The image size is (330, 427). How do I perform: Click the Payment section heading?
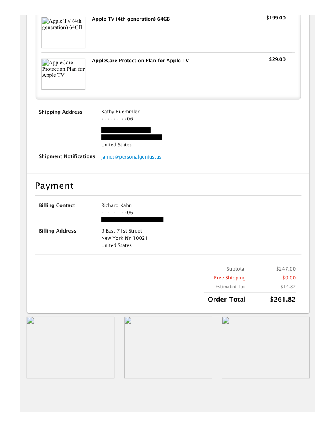(54, 186)
